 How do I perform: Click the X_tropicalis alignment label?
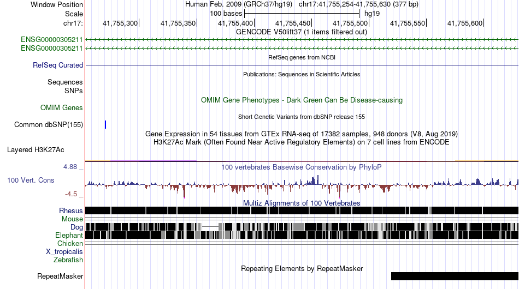(x=64, y=252)
